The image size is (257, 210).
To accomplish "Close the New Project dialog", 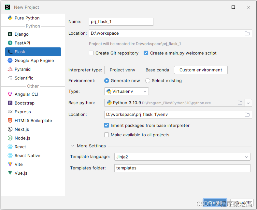I will point(249,7).
